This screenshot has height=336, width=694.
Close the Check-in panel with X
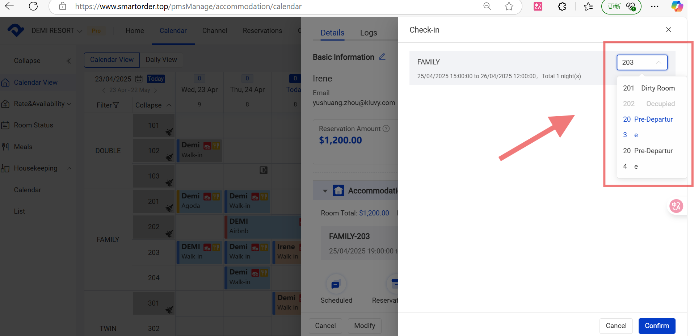[x=668, y=30]
